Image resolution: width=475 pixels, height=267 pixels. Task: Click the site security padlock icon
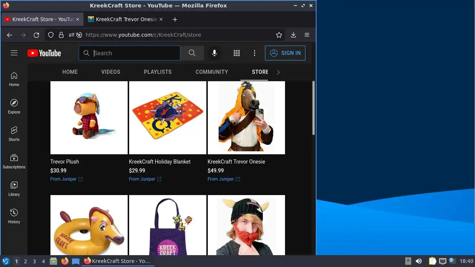click(61, 35)
